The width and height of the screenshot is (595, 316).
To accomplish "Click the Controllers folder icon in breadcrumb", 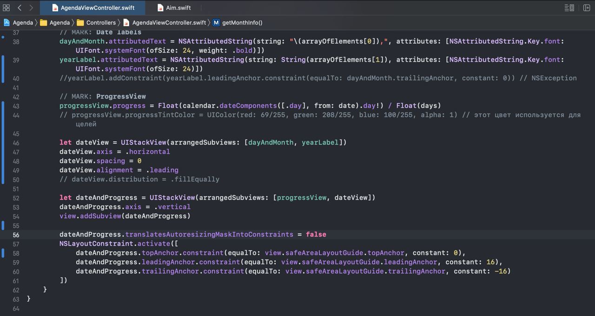I will pos(80,22).
